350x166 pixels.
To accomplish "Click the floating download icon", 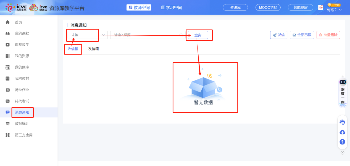I will click(342, 132).
